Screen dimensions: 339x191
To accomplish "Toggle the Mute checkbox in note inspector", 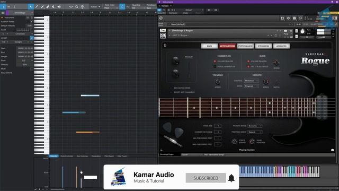I will [32, 68].
